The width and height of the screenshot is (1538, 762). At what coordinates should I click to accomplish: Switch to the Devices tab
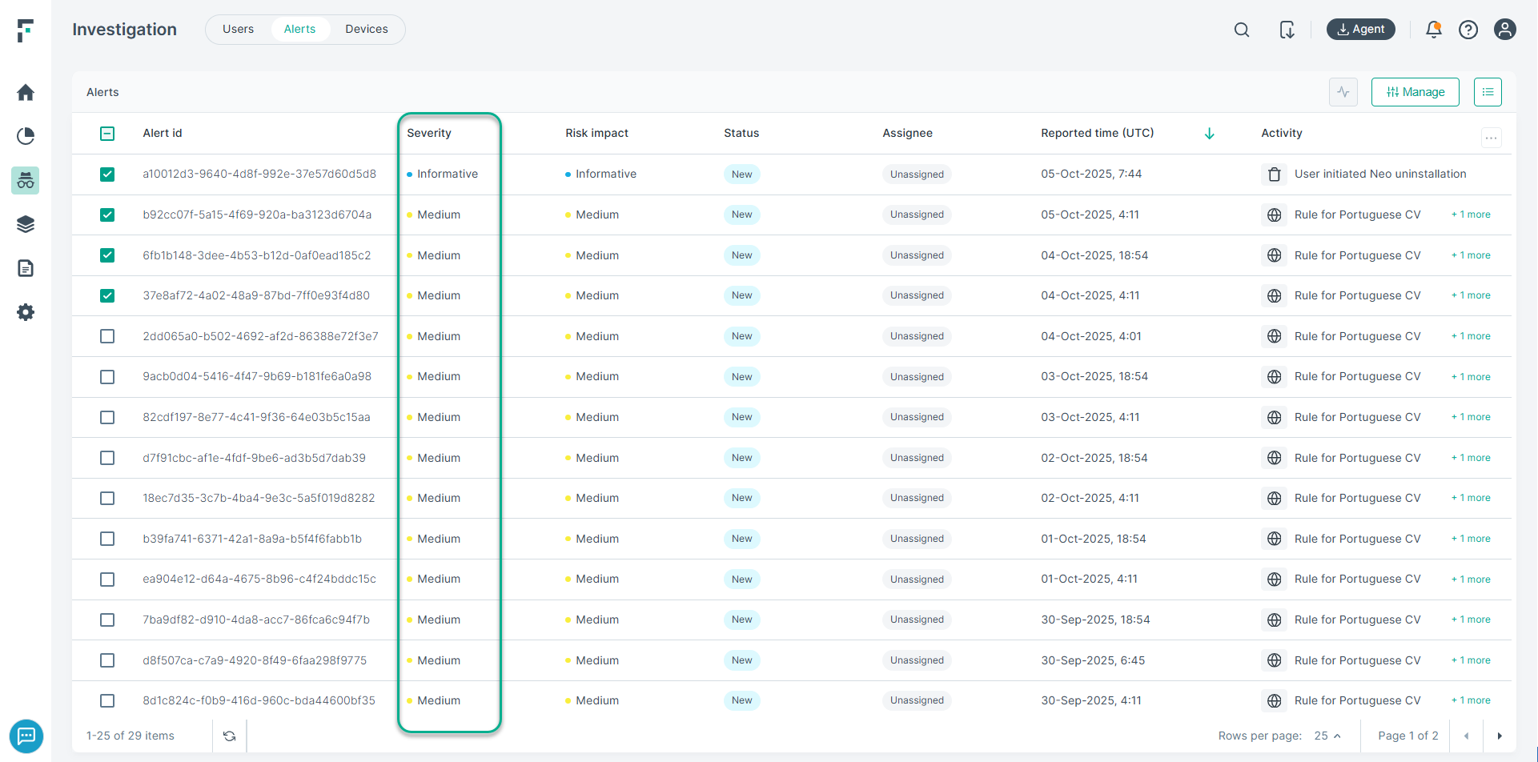[x=367, y=30]
